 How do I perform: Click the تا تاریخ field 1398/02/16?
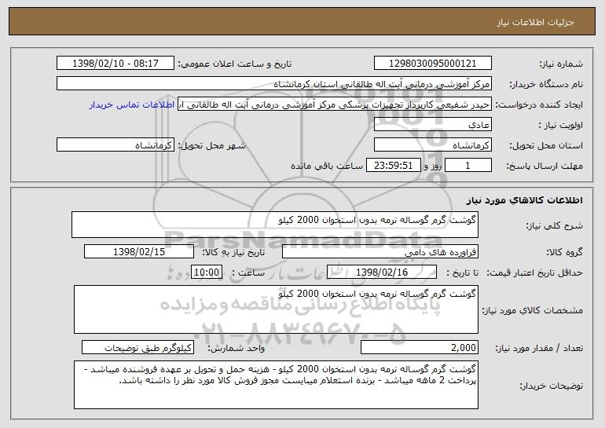382,273
